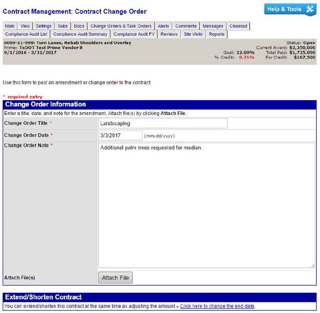Open the Reviews tab
Screen dimensions: 320x313
click(x=169, y=34)
